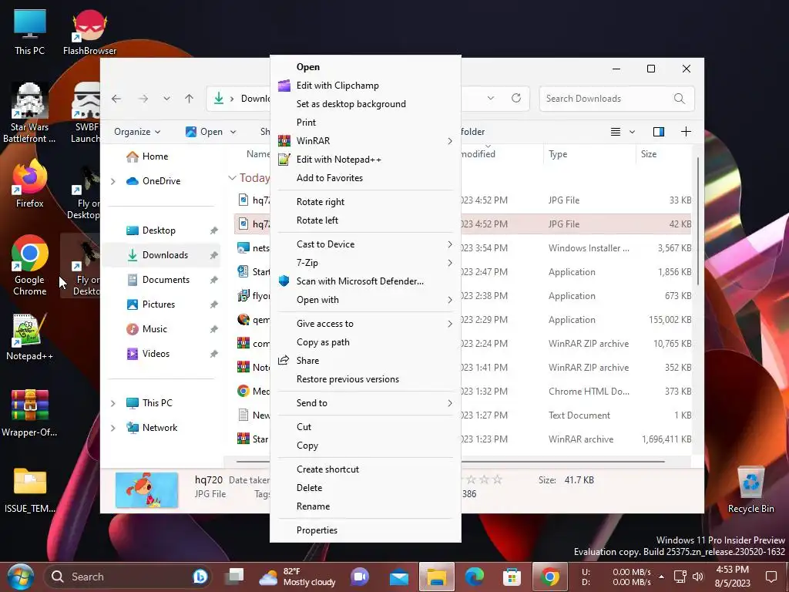Expand OneDrive in navigation pane
The width and height of the screenshot is (789, 592).
(113, 181)
